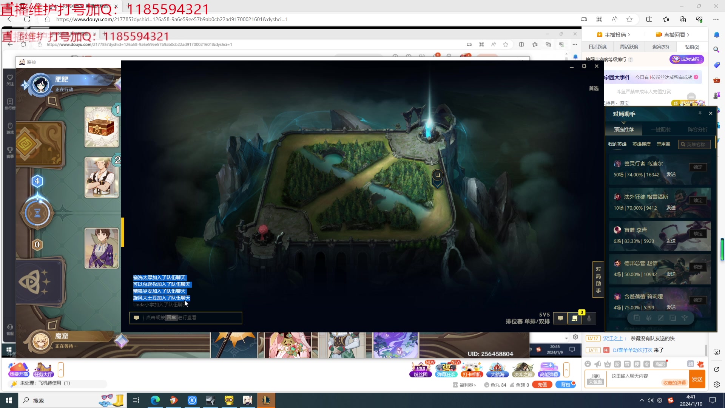The height and width of the screenshot is (408, 725).
Task: Lock in 兽灵行者 乌迪尔
Action: 698,167
